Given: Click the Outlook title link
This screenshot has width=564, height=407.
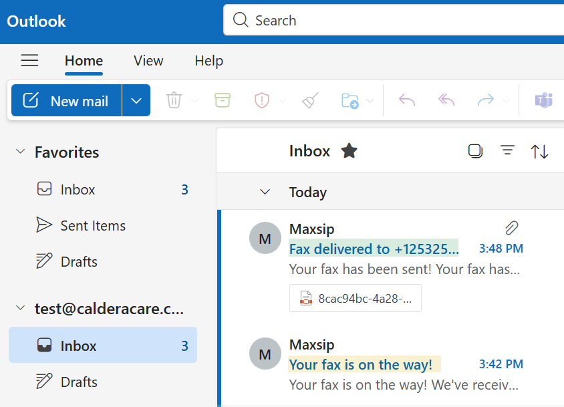Looking at the screenshot, I should [x=36, y=21].
